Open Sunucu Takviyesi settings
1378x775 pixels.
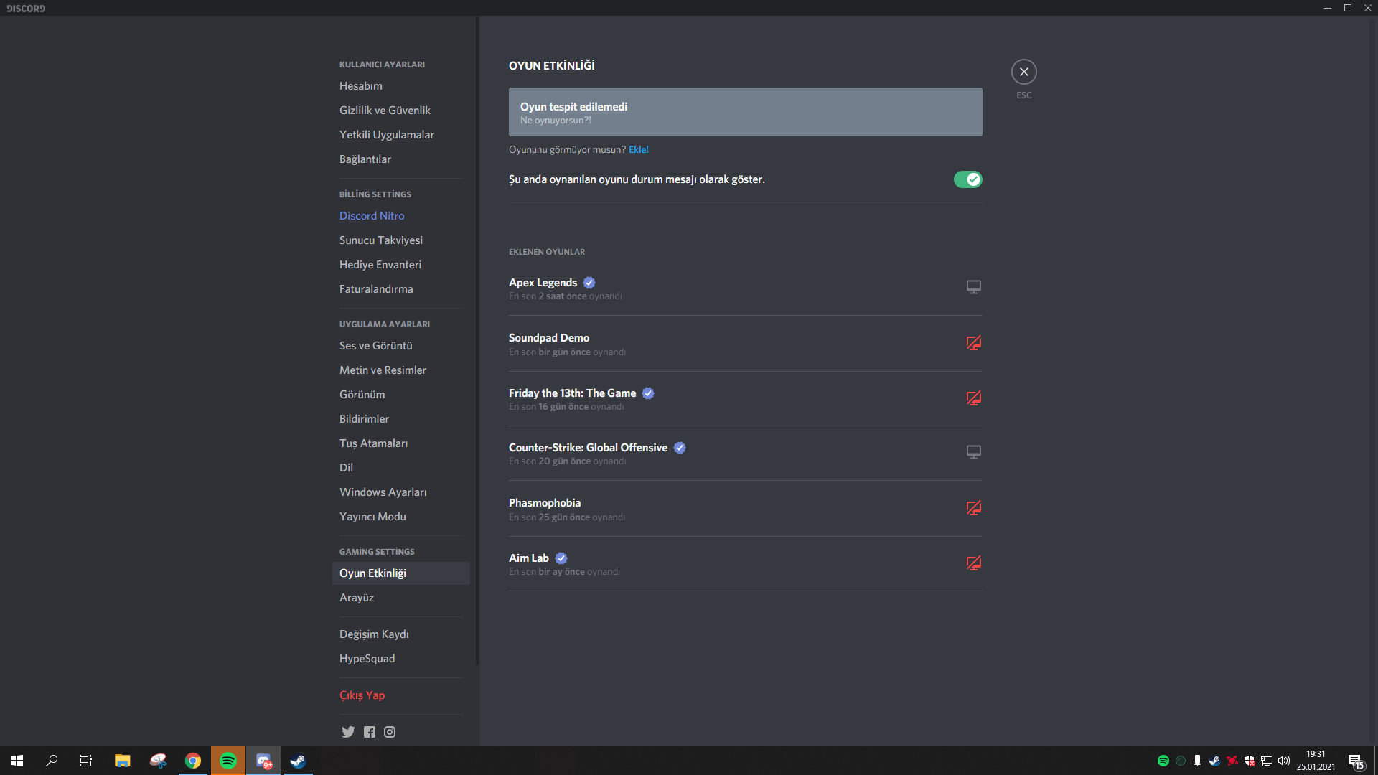point(401,240)
